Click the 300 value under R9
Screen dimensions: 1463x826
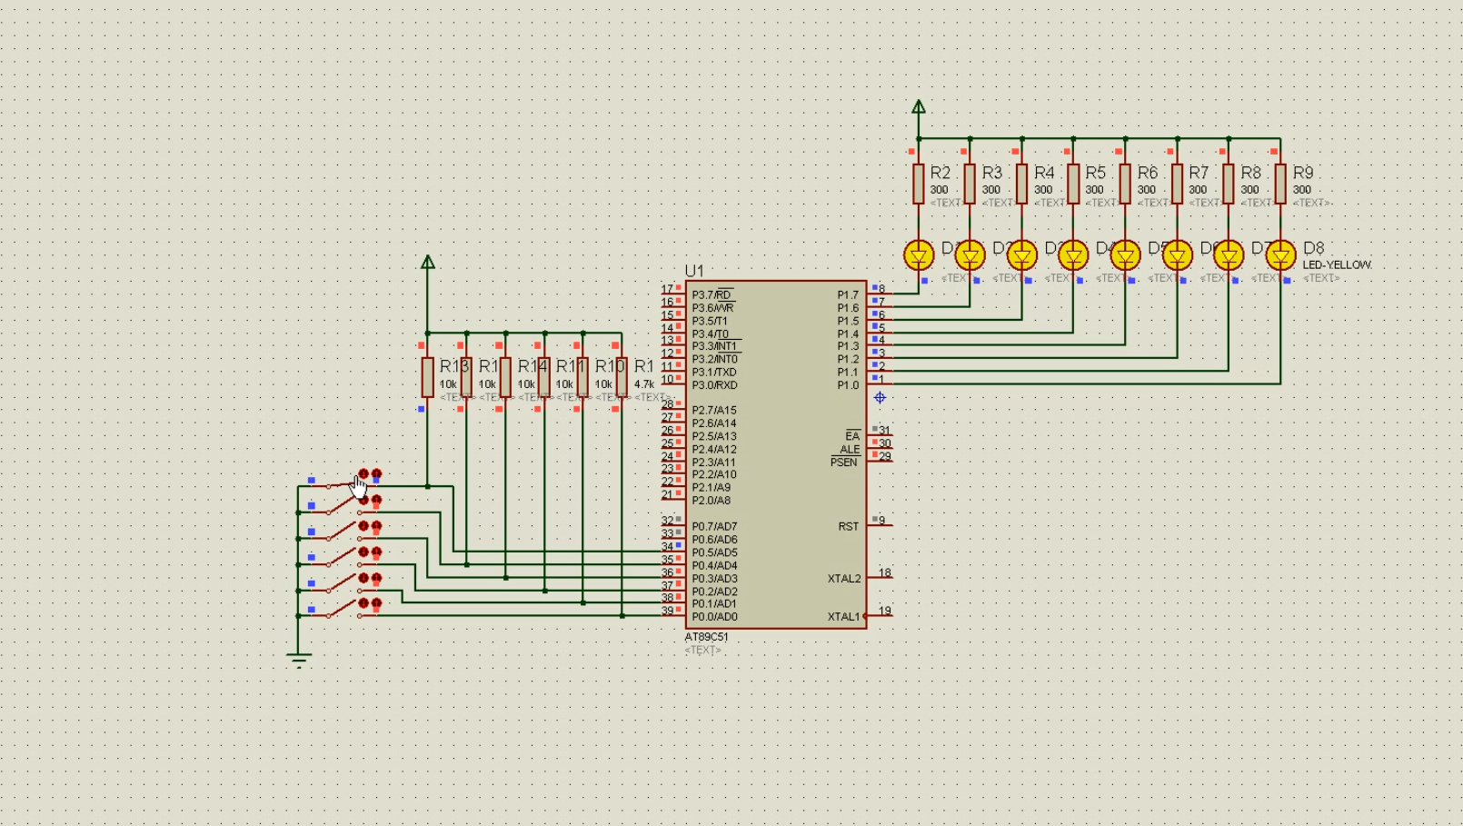pyautogui.click(x=1302, y=190)
